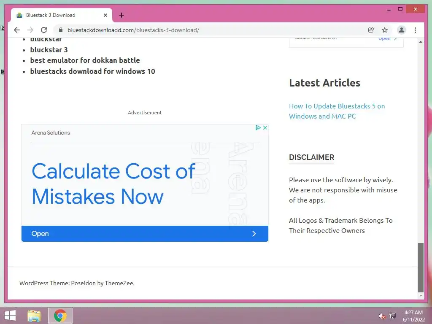The image size is (432, 324).
Task: Click the network tray icon
Action: [392, 316]
